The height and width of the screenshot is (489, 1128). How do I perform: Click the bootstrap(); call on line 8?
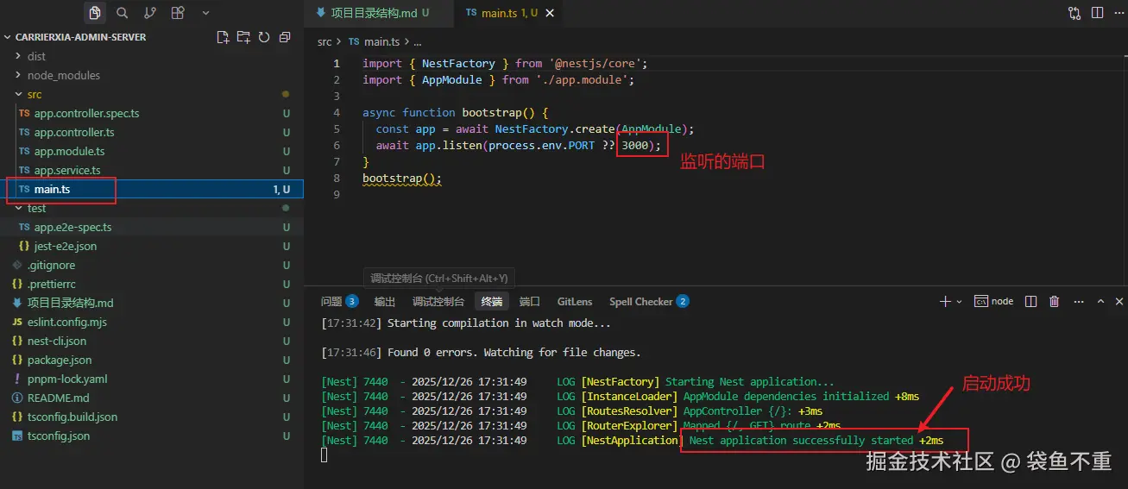pyautogui.click(x=402, y=179)
